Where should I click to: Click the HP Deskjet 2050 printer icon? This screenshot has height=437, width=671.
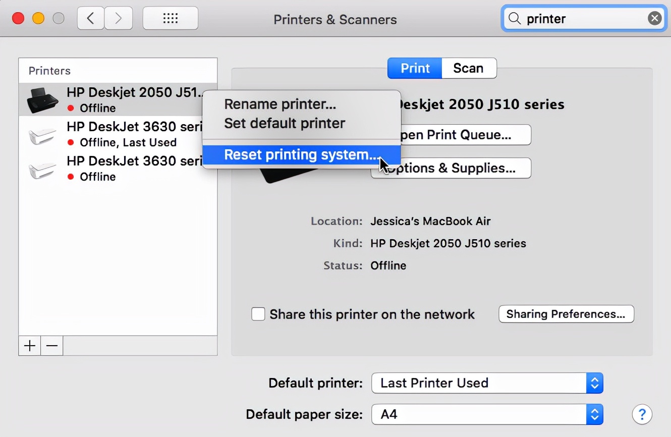click(42, 100)
